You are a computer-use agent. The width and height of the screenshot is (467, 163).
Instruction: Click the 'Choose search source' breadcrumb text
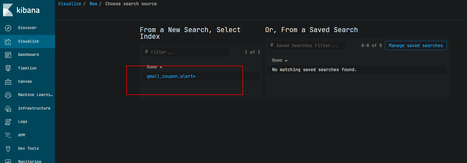[131, 4]
